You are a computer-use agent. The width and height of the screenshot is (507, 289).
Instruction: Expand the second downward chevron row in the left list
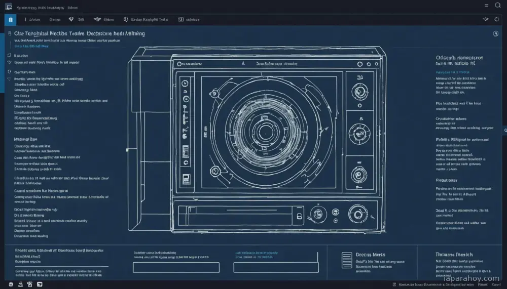(x=9, y=79)
